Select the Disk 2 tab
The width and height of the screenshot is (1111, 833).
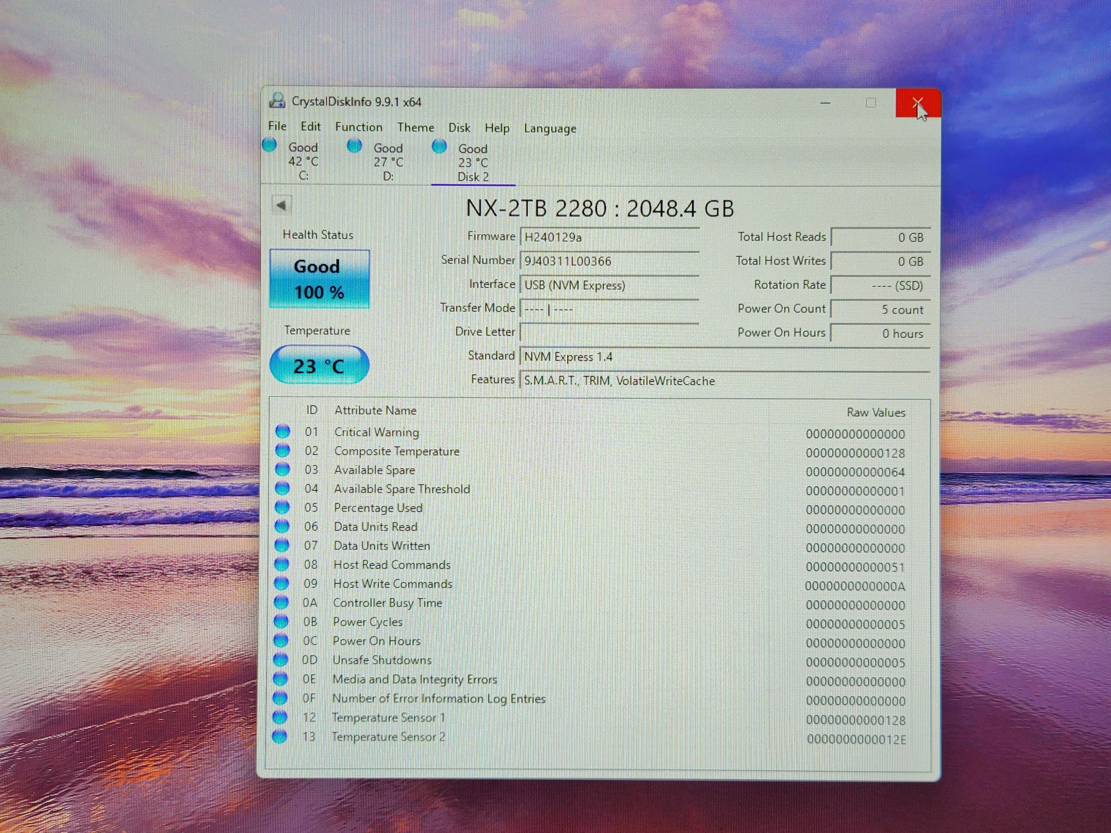tap(473, 162)
